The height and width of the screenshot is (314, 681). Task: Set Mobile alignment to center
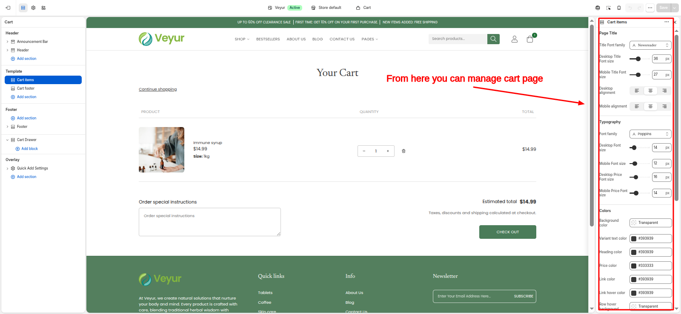pos(650,106)
